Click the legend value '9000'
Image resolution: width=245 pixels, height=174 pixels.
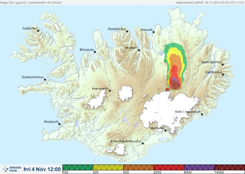click(188, 172)
